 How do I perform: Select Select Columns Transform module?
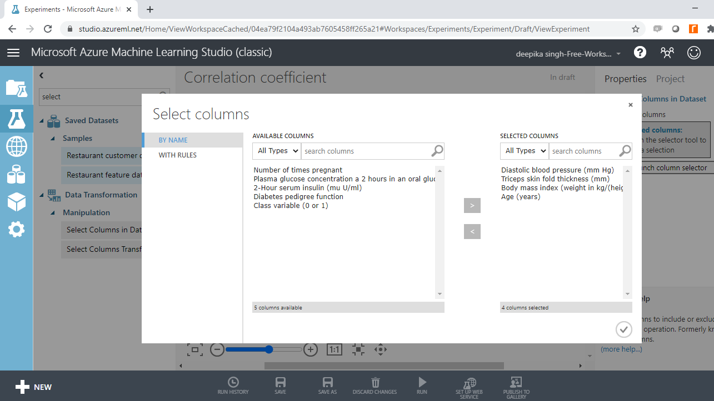click(102, 249)
